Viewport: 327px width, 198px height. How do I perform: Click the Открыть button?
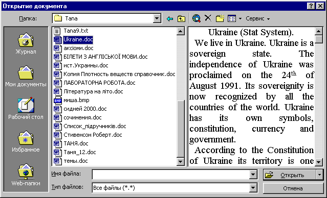point(290,175)
